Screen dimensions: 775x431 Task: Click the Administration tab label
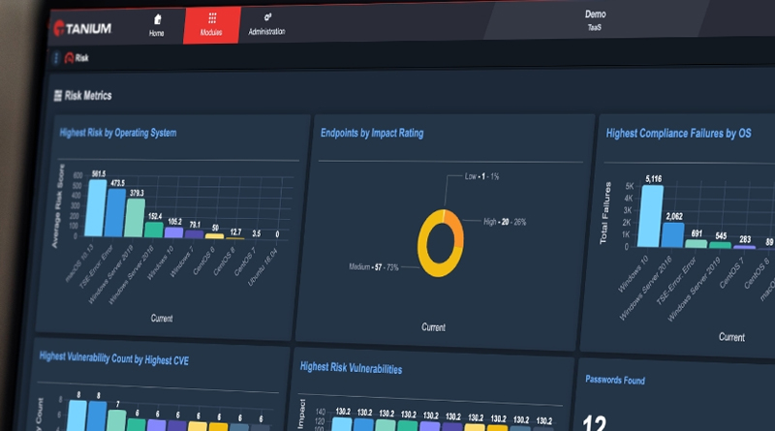pyautogui.click(x=266, y=32)
